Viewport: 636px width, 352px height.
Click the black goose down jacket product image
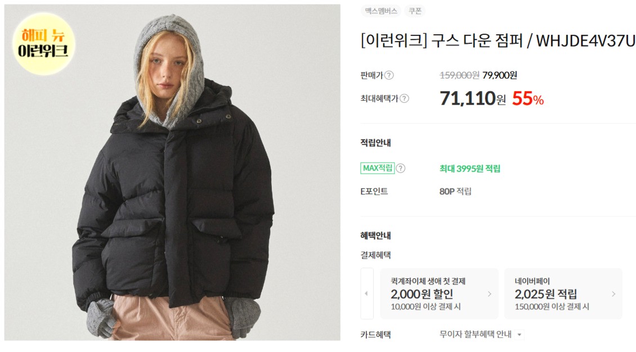pos(172,173)
